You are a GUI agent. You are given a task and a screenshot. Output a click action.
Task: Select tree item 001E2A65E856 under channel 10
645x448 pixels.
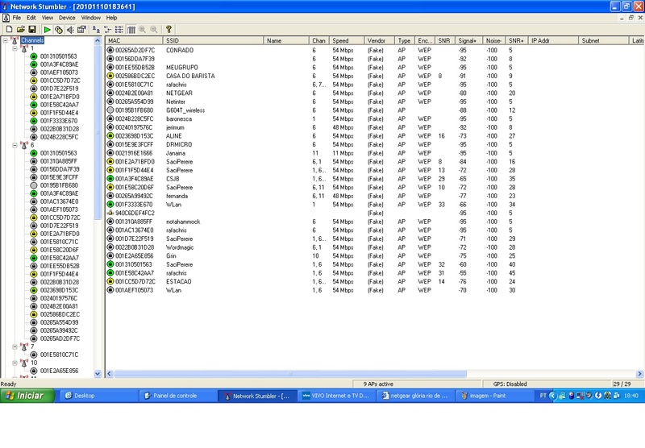point(59,371)
